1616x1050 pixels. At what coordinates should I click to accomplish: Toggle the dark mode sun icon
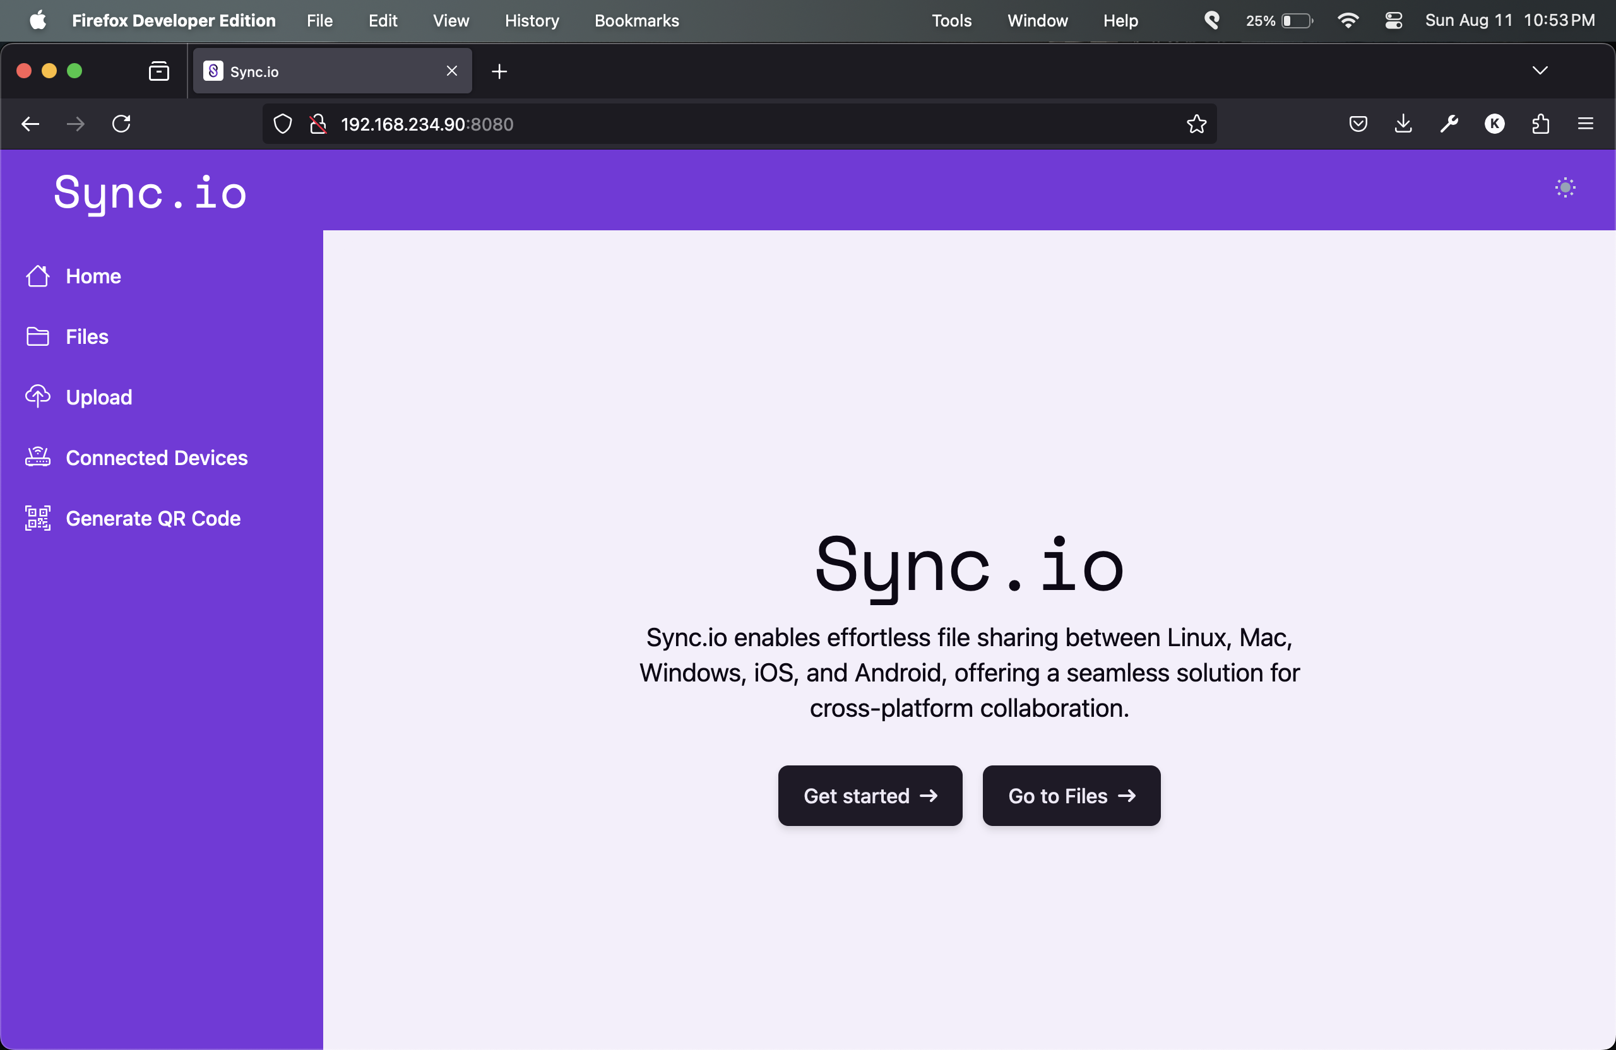coord(1565,187)
